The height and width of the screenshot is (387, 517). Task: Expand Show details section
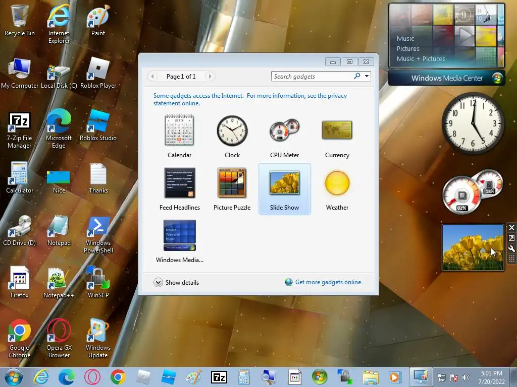click(x=176, y=282)
